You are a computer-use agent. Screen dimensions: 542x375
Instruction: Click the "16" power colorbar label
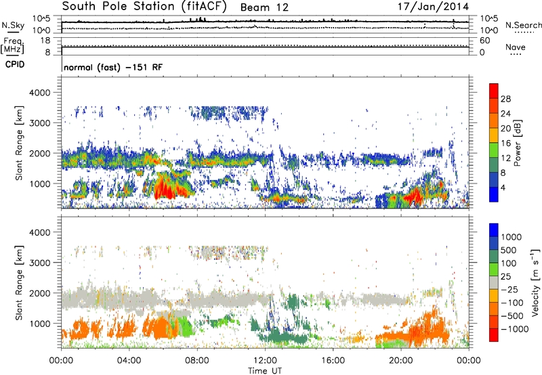click(x=505, y=143)
